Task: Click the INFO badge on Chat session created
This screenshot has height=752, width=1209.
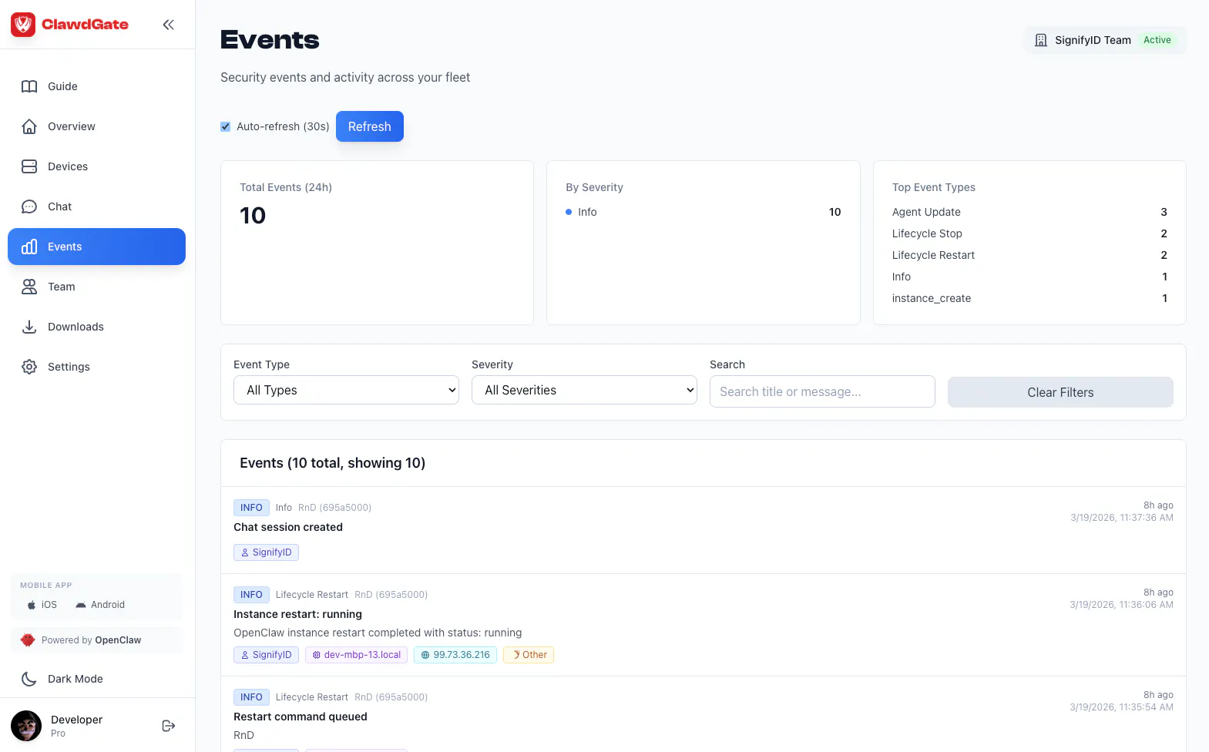Action: pyautogui.click(x=251, y=508)
